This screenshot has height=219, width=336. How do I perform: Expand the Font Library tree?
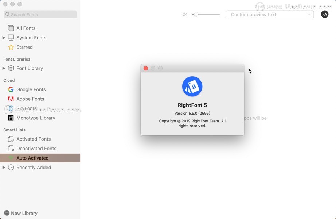pos(4,68)
